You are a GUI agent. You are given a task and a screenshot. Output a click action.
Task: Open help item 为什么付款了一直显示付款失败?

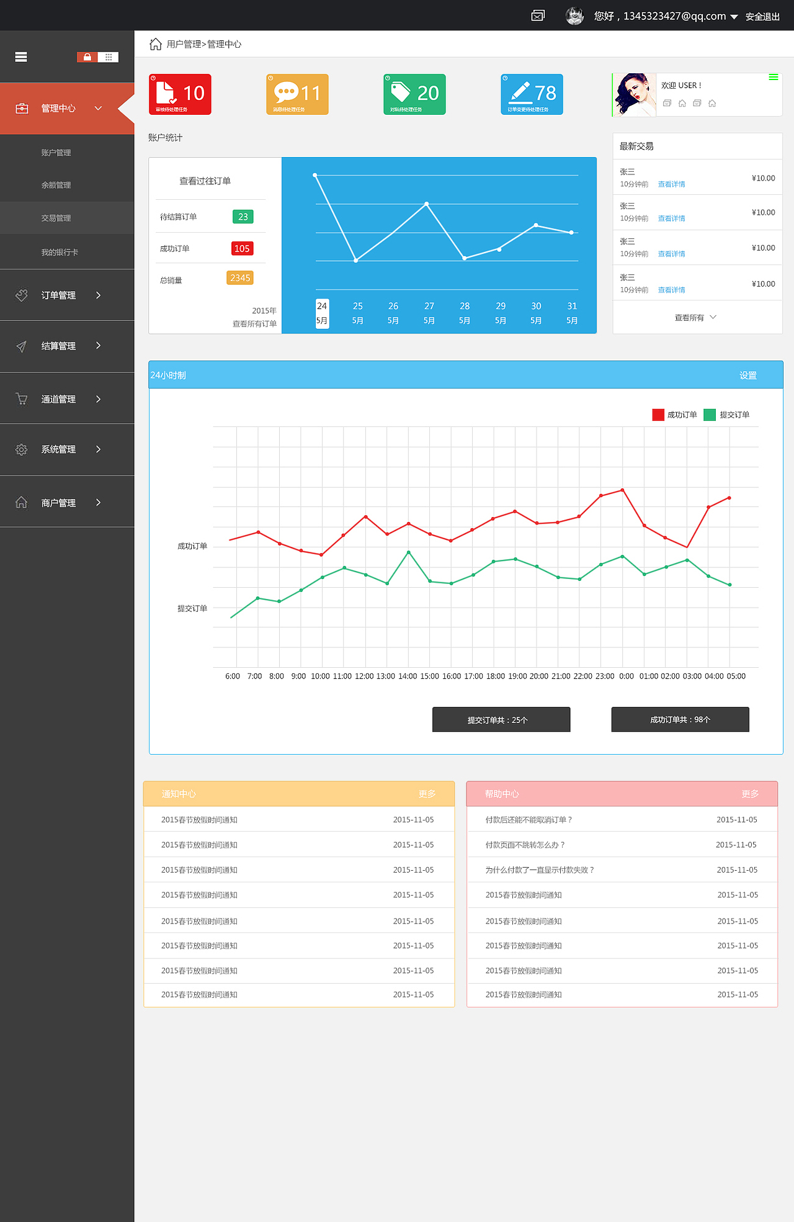[540, 870]
